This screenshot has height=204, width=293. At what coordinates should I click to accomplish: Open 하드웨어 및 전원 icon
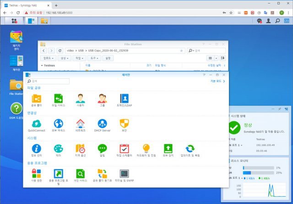[x=146, y=149]
